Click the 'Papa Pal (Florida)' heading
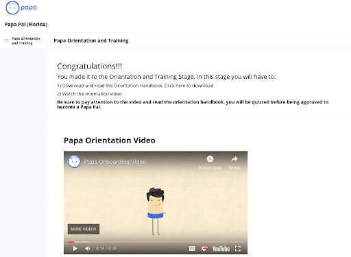351x257 pixels. [26, 25]
